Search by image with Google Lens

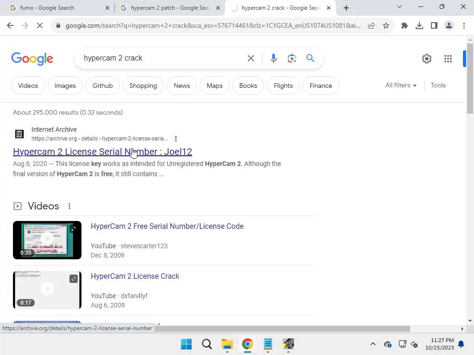tap(292, 58)
